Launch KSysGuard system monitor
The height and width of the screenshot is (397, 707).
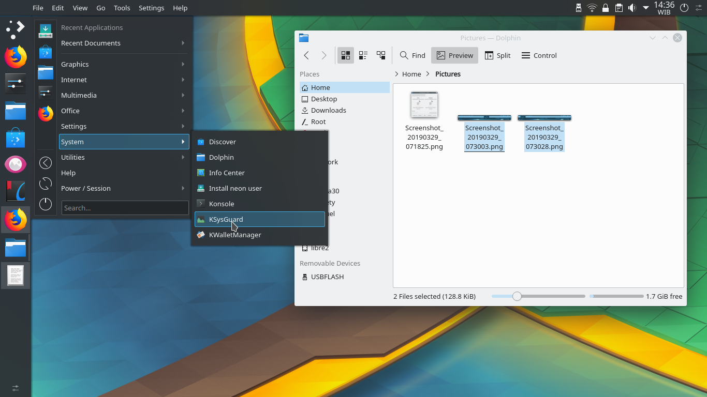click(226, 219)
